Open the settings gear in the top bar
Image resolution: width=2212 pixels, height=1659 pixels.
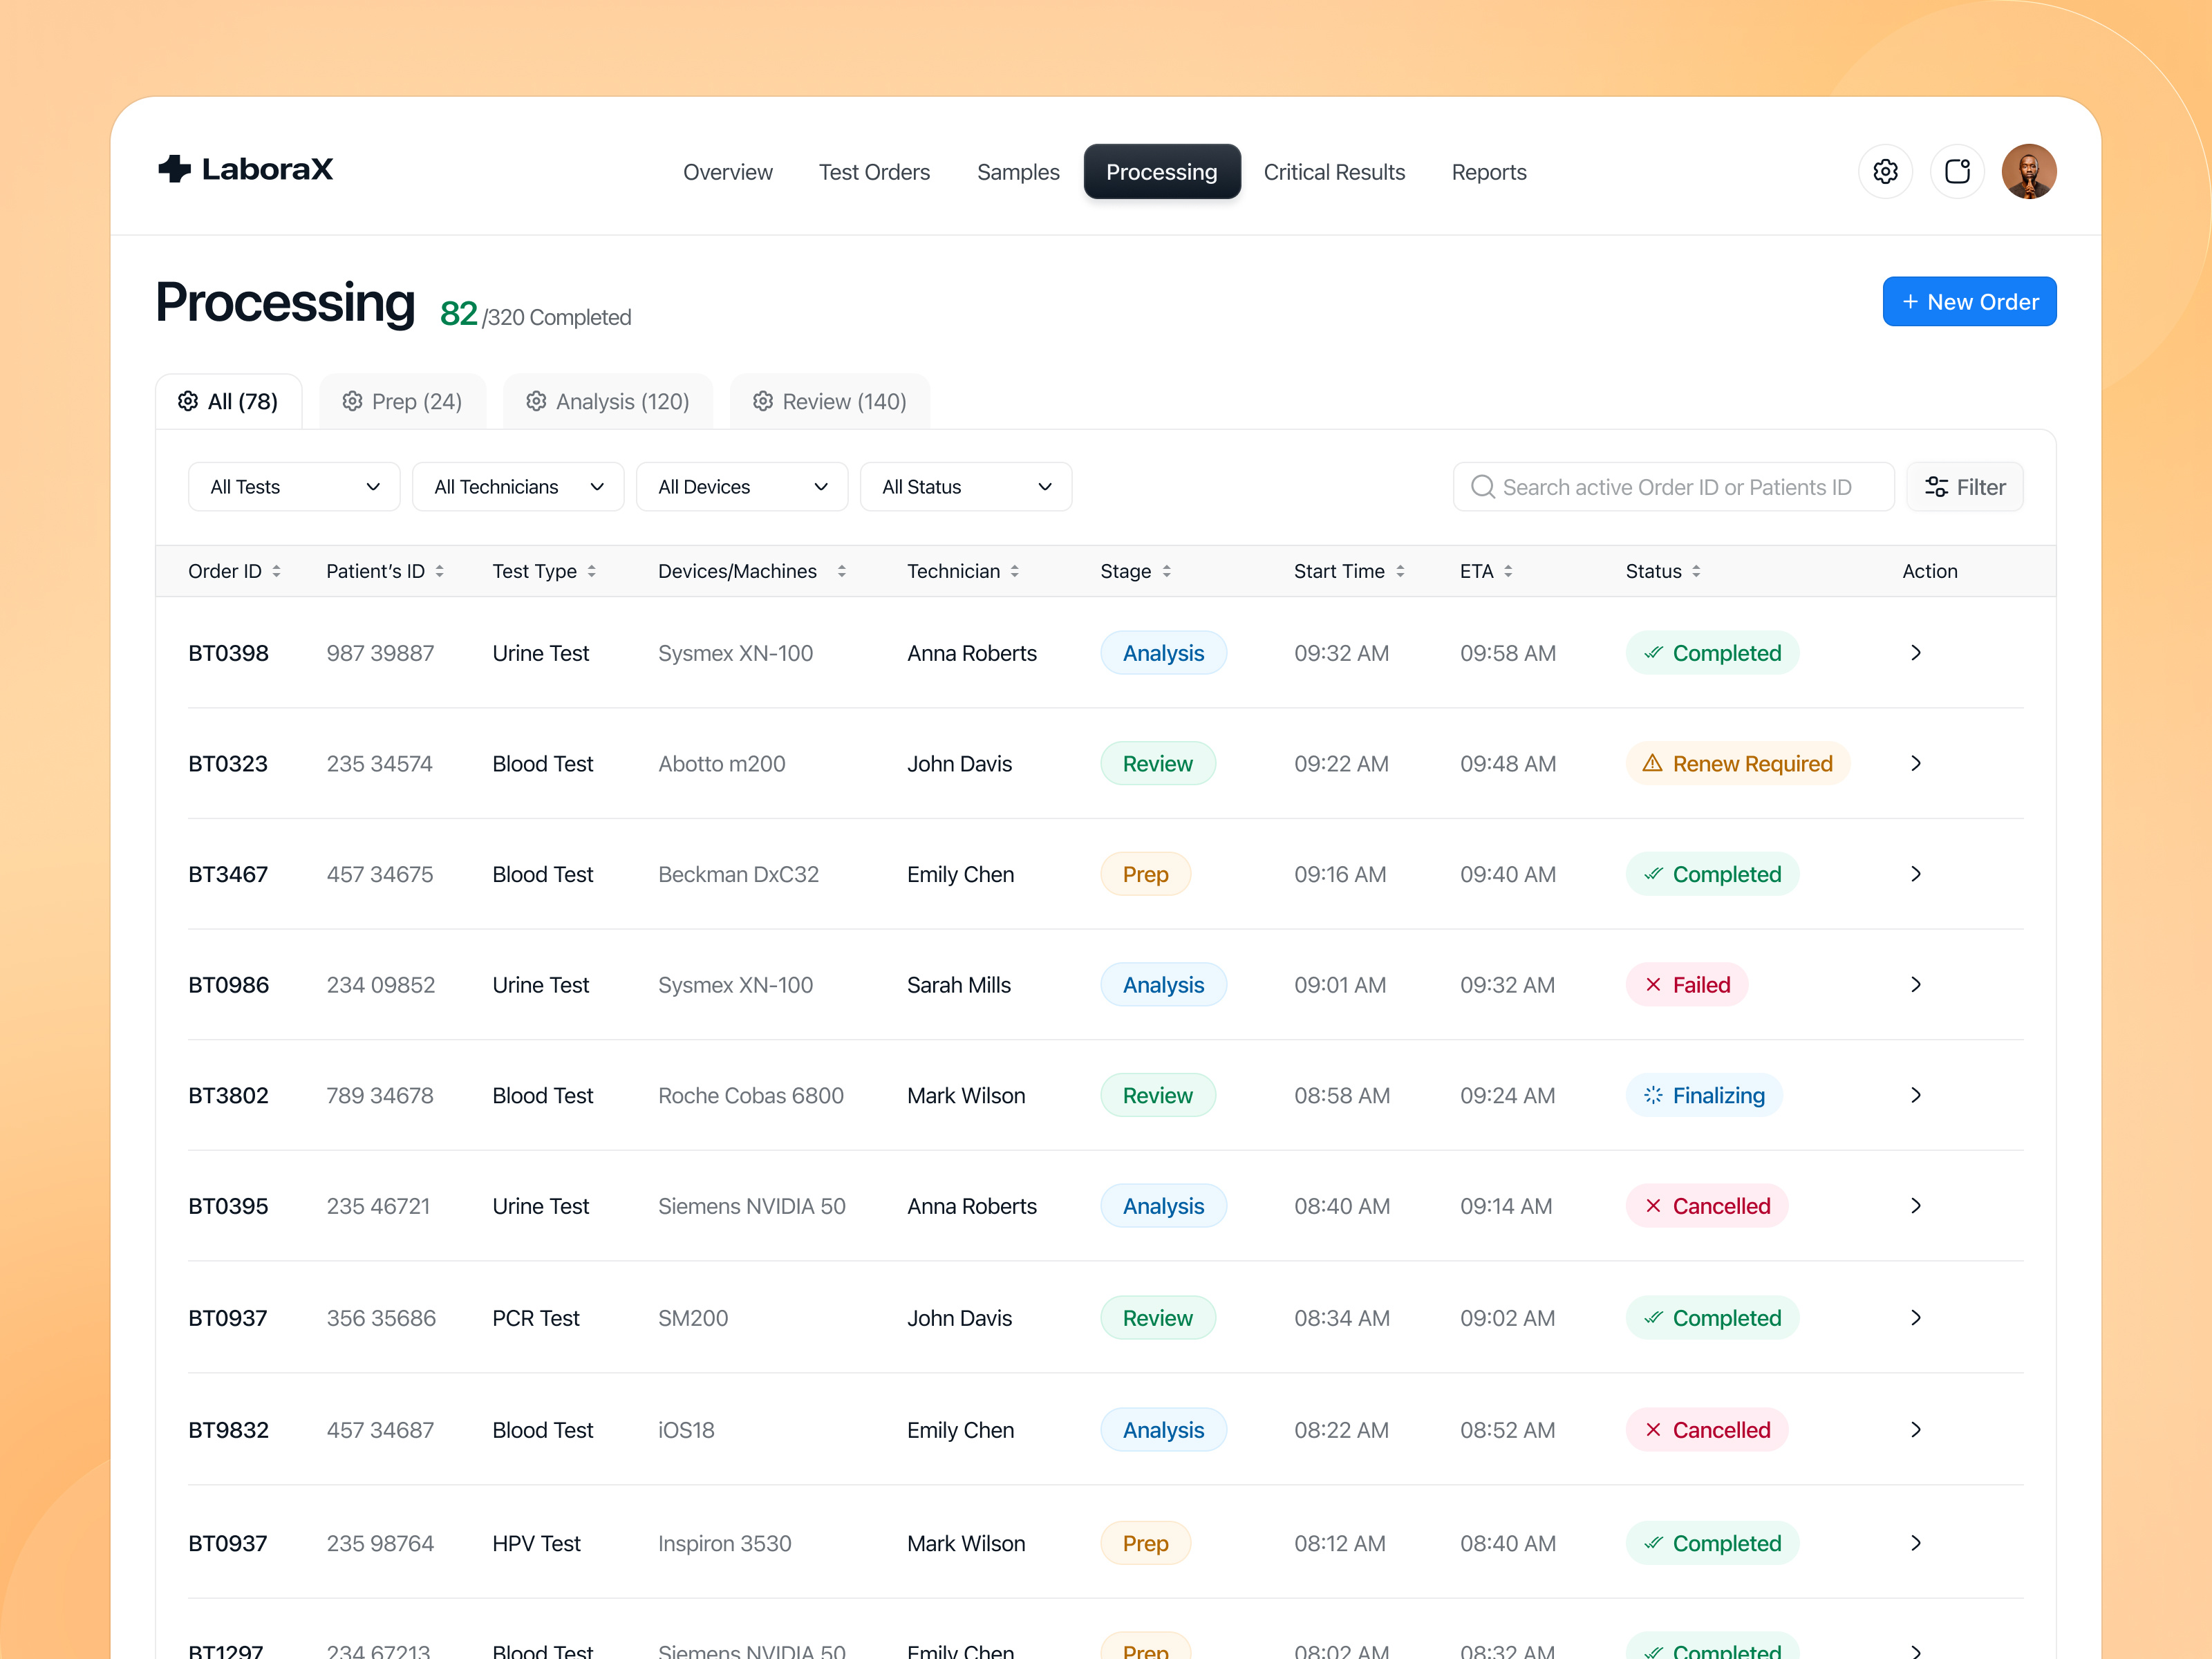[1886, 171]
